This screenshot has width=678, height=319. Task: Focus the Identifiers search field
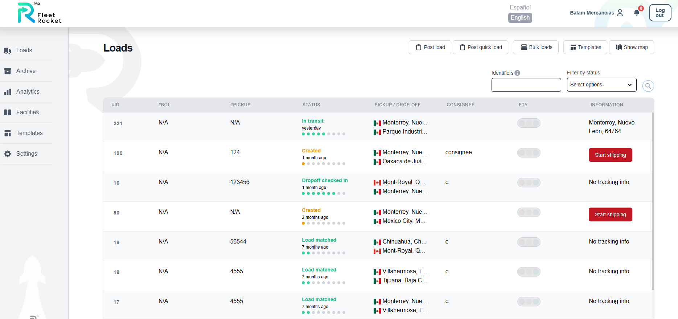pyautogui.click(x=526, y=85)
